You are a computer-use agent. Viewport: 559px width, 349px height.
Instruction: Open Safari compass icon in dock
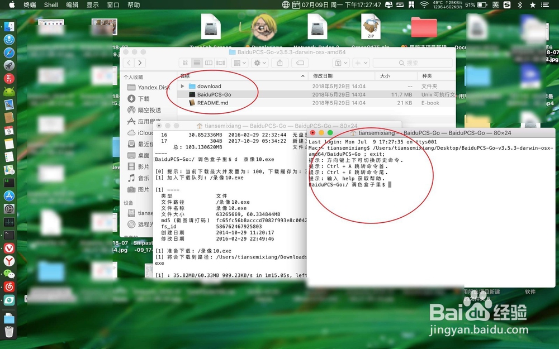tap(9, 52)
